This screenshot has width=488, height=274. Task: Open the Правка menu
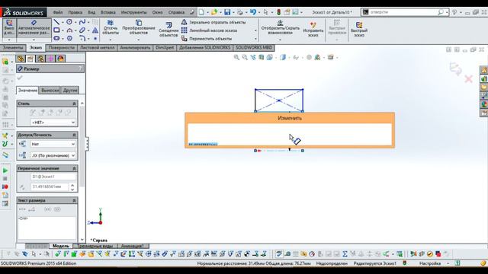click(x=75, y=12)
